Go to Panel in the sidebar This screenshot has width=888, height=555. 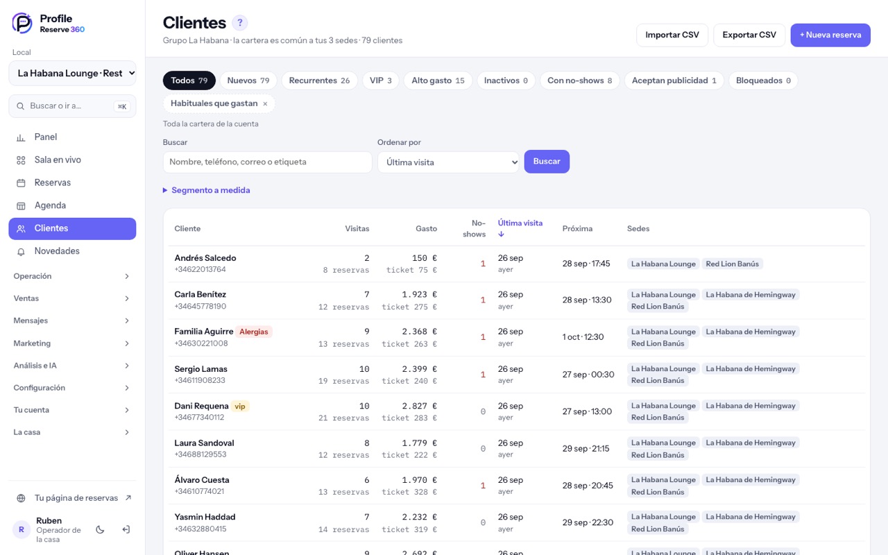(72, 137)
